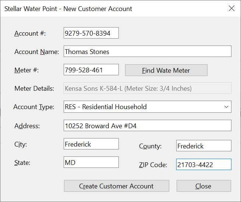Close the dialog with the X icon
Image resolution: width=241 pixels, height=202 pixels.
(x=231, y=8)
